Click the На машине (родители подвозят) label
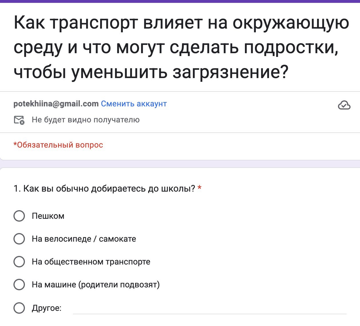Screen dimensions: 360x326 point(96,285)
